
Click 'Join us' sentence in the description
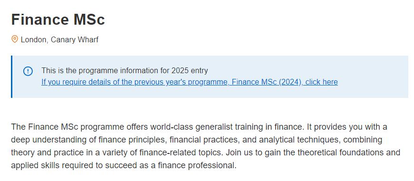[313, 153]
